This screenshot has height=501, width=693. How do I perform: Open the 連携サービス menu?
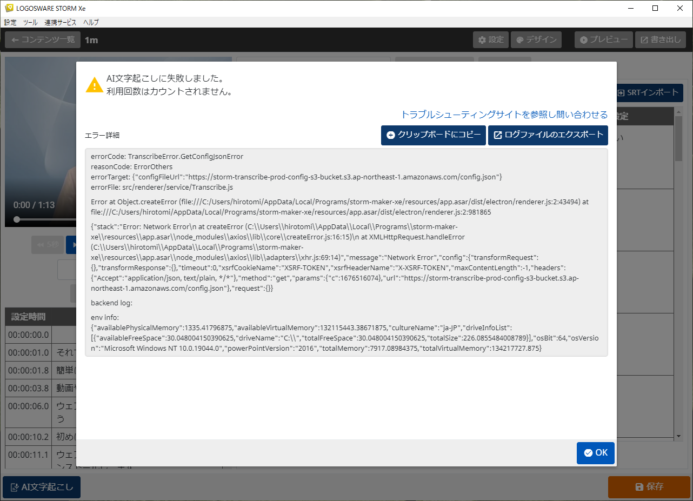60,23
